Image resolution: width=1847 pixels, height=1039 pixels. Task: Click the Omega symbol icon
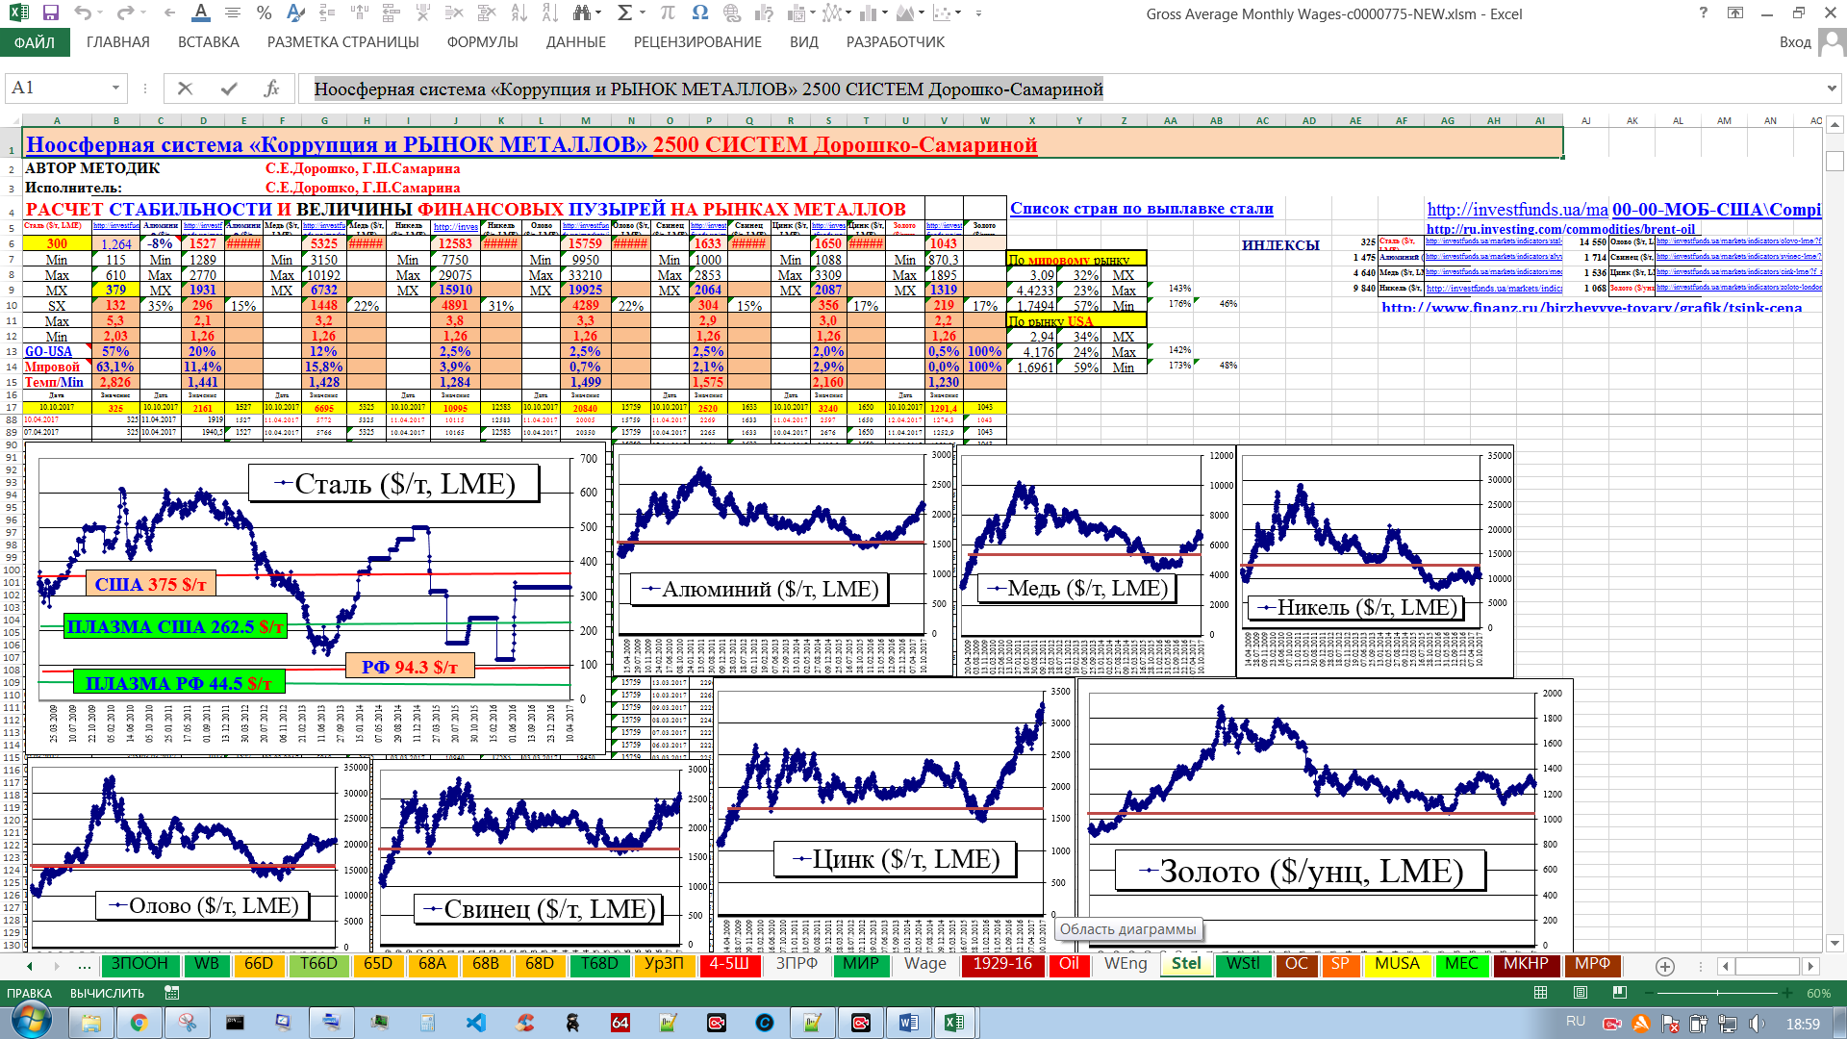tap(699, 13)
